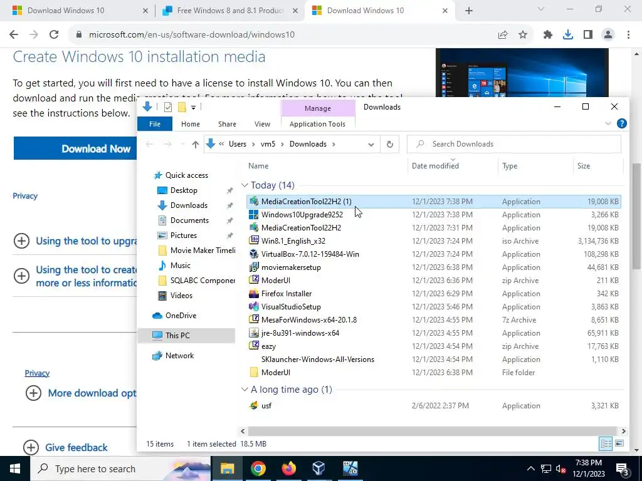Collapse the Today (14) group
This screenshot has width=642, height=481.
[x=245, y=185]
